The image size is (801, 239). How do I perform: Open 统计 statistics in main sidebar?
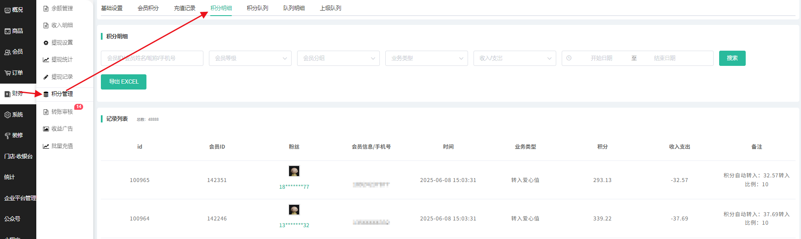pos(9,177)
